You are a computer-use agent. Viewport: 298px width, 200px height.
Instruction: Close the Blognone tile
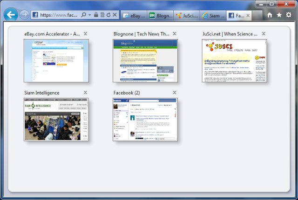click(175, 34)
